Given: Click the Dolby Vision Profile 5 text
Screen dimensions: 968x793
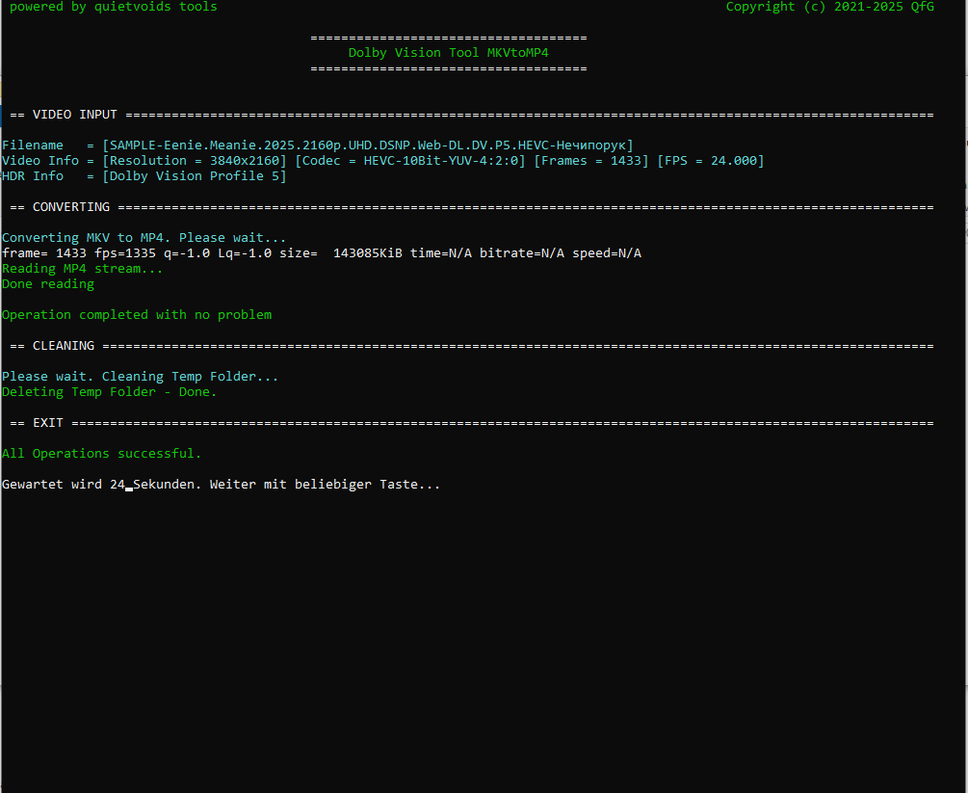Looking at the screenshot, I should click(x=194, y=176).
